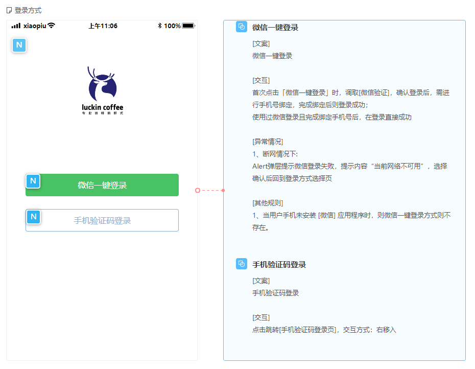Open the N note marker on the WeChat login button

pyautogui.click(x=33, y=181)
